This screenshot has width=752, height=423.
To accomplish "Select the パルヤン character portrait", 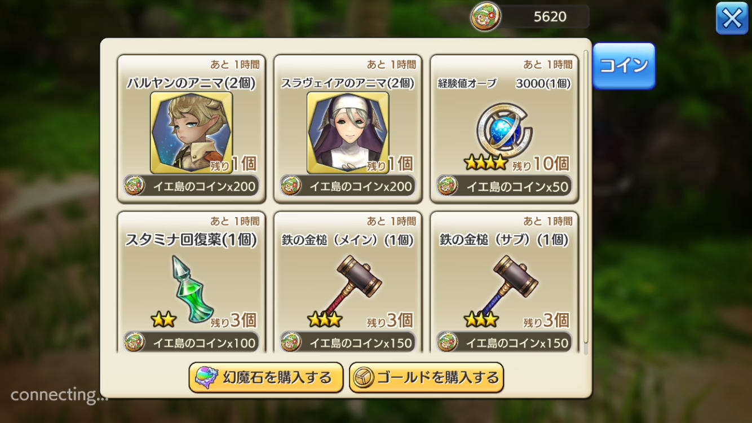I will [x=192, y=133].
